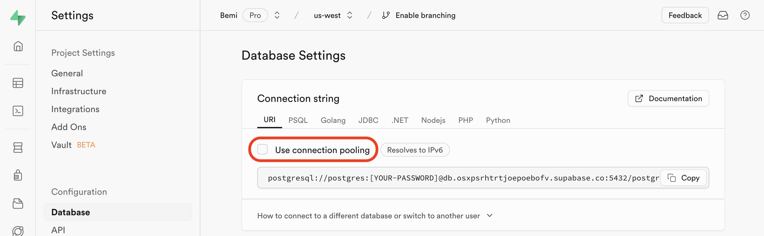Screen dimensions: 764x236
Task: Enable the Use connection pooling checkbox
Action: point(262,149)
